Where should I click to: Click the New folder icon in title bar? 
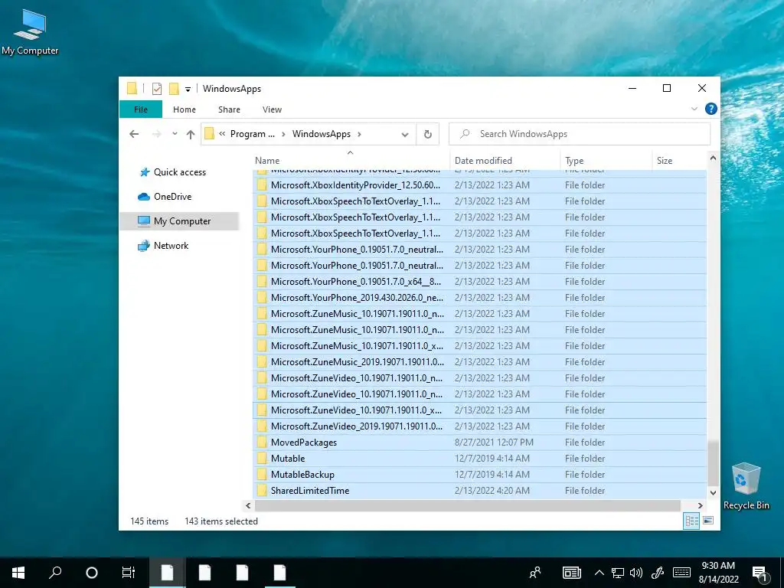(174, 89)
